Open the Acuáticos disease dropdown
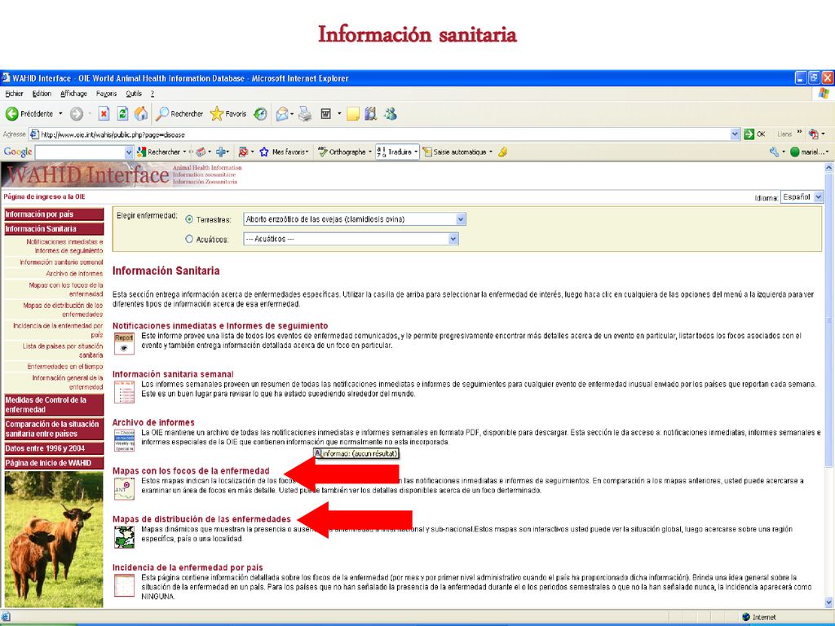This screenshot has height=626, width=835. point(351,239)
